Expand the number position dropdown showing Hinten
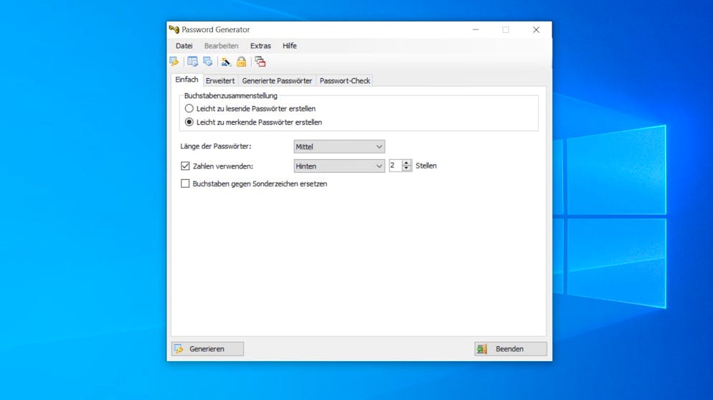Viewport: 713px width, 400px height. [339, 166]
